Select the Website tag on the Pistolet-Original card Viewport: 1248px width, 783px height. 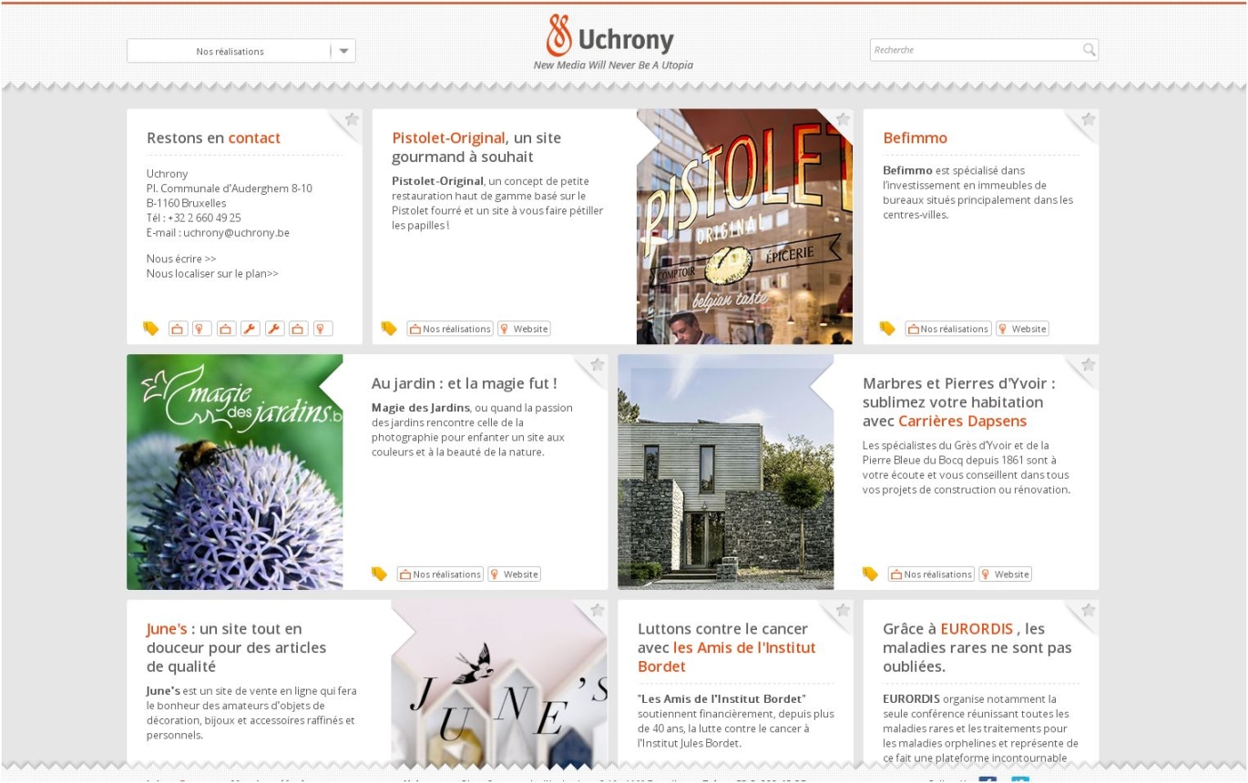point(524,329)
